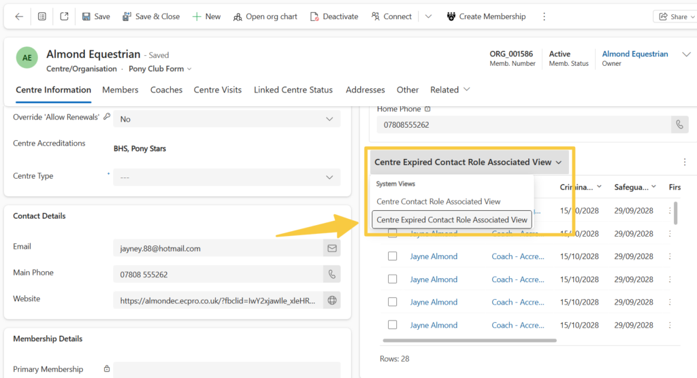Select the checkbox on fourth Jayne Almond row
This screenshot has width=697, height=378.
[392, 302]
